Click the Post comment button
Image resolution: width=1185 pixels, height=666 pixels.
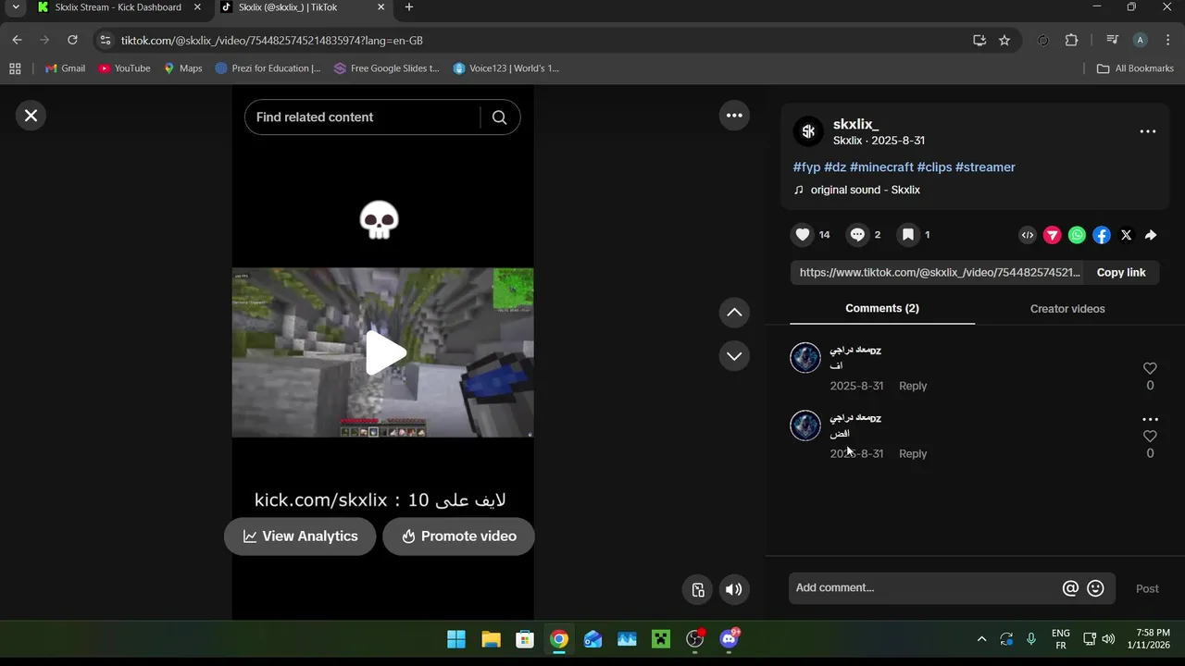(1147, 588)
